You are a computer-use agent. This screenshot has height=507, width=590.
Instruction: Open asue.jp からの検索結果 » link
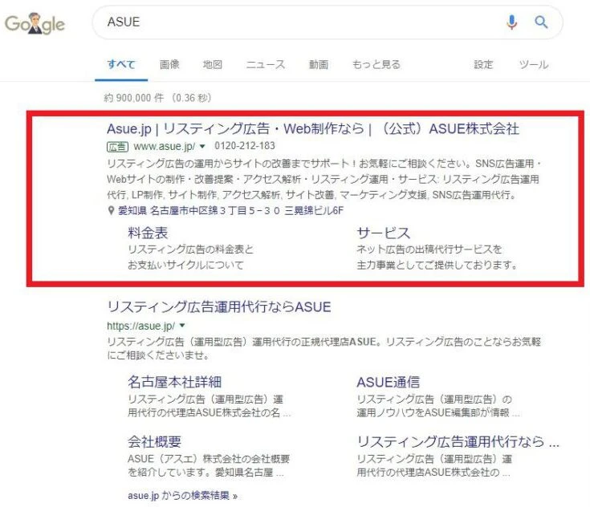click(182, 495)
